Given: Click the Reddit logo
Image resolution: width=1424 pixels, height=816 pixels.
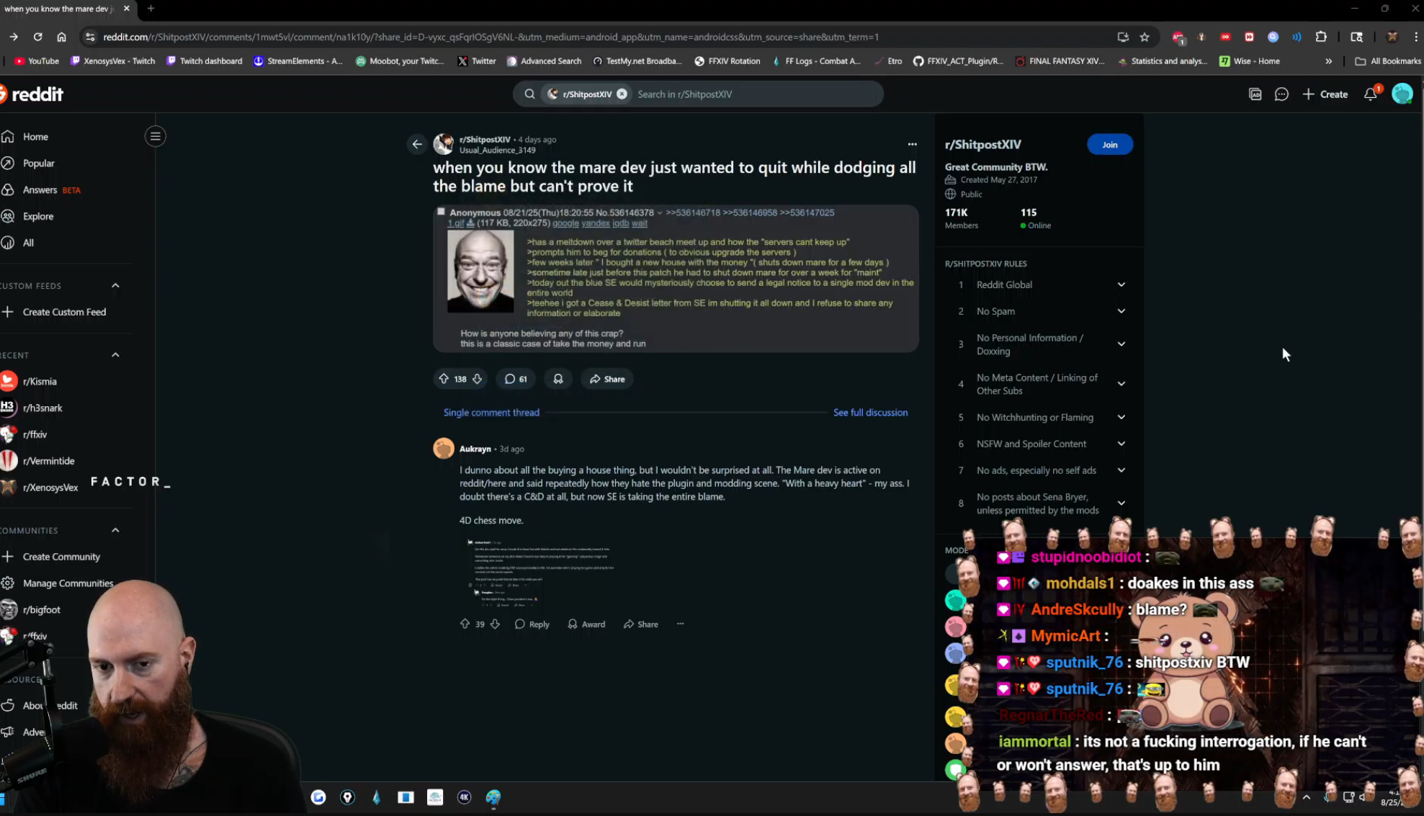Looking at the screenshot, I should coord(32,94).
